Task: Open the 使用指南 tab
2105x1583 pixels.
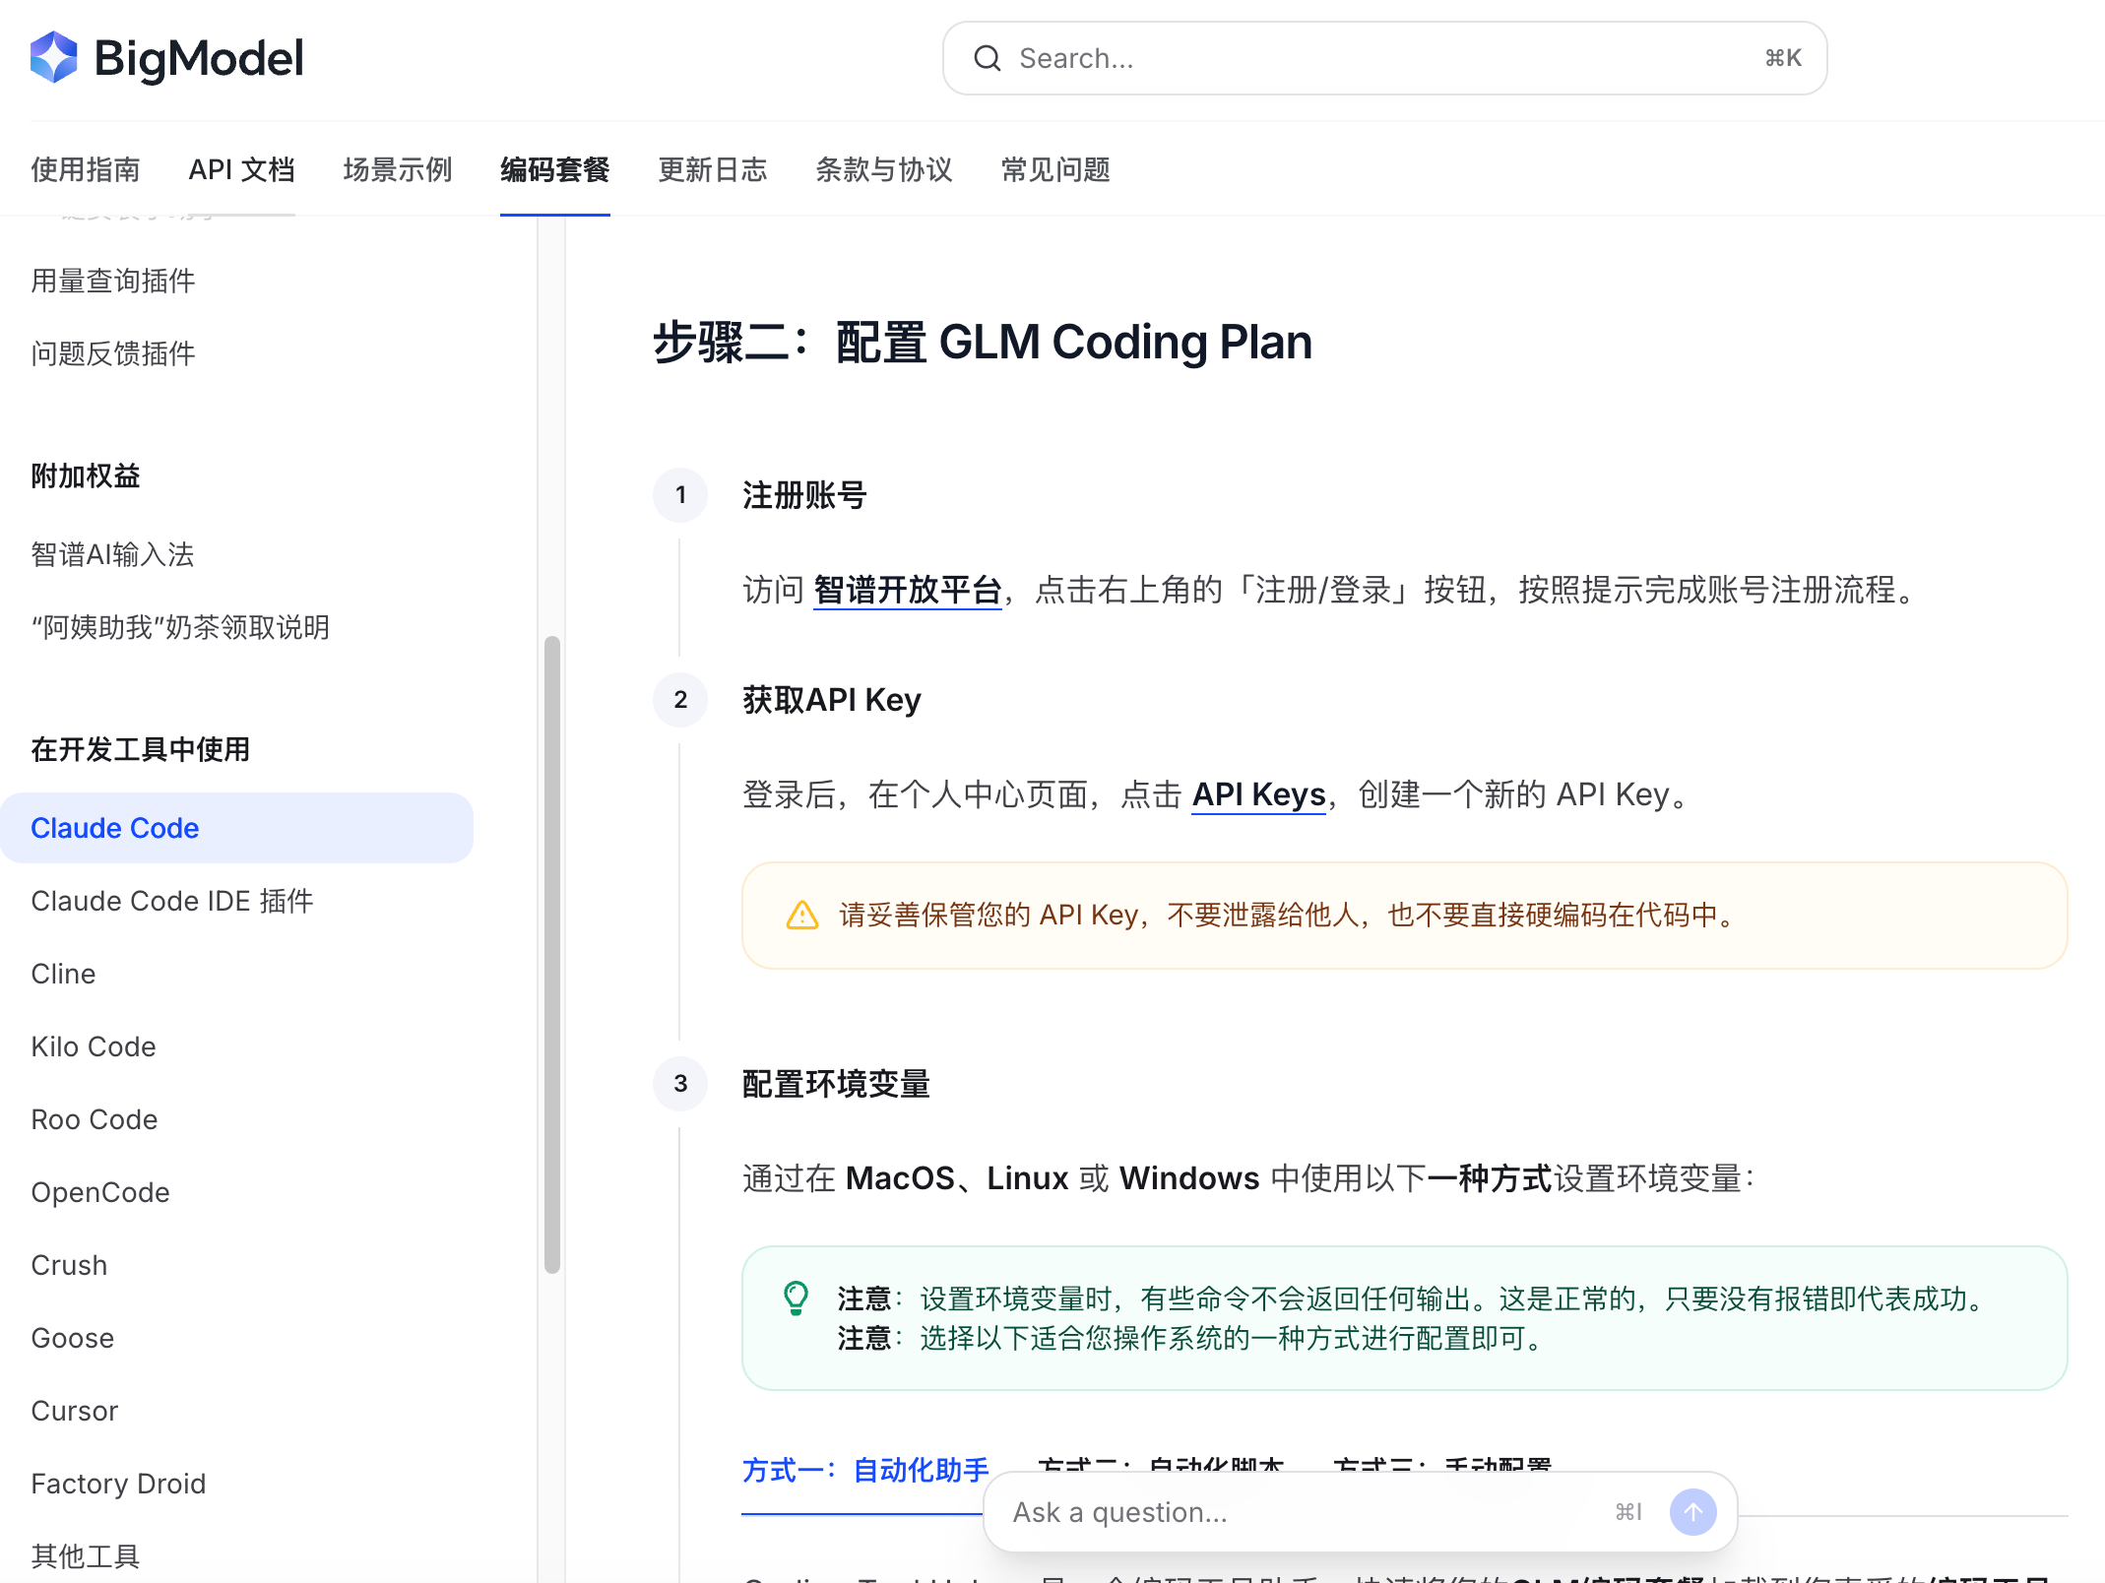Action: (x=86, y=170)
